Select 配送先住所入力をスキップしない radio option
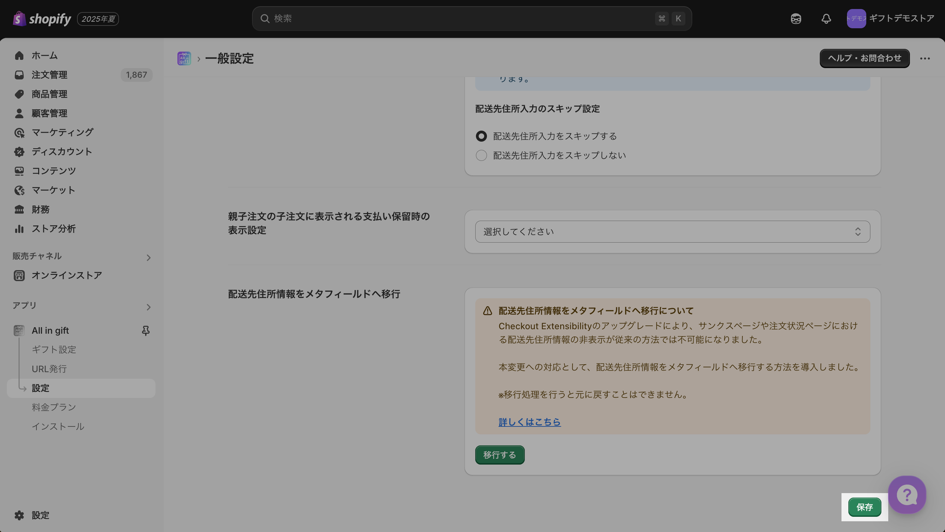This screenshot has height=532, width=945. (481, 155)
